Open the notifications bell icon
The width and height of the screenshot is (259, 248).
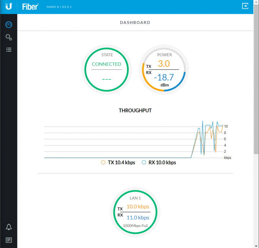coord(9,227)
